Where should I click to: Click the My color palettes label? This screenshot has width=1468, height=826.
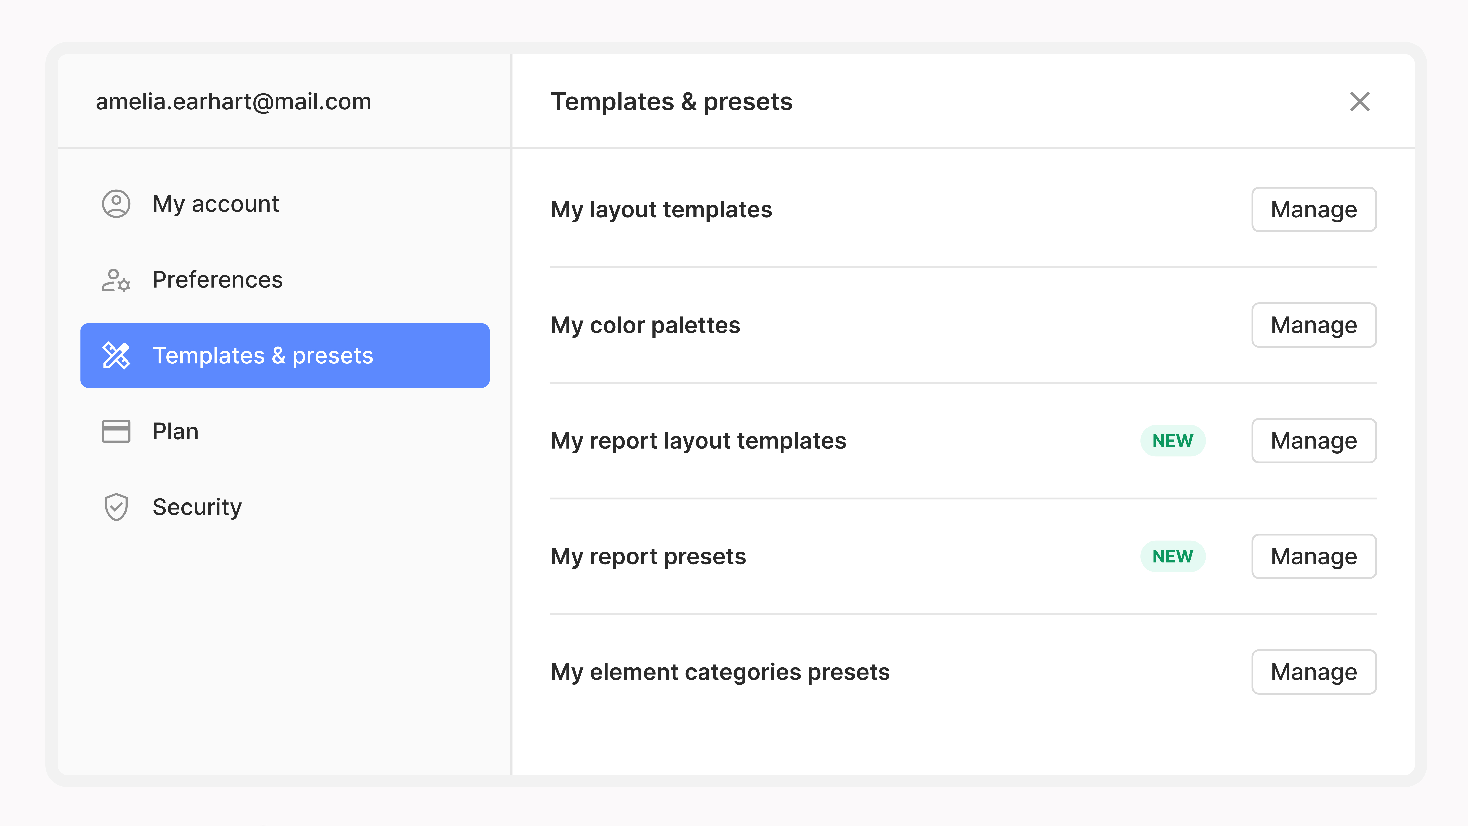click(645, 326)
